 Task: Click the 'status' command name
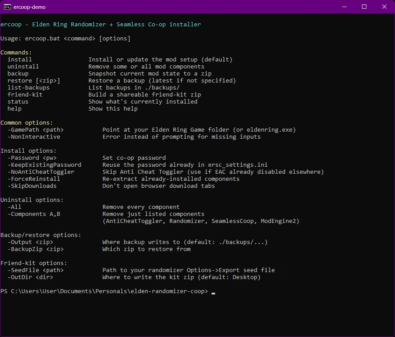click(x=18, y=102)
